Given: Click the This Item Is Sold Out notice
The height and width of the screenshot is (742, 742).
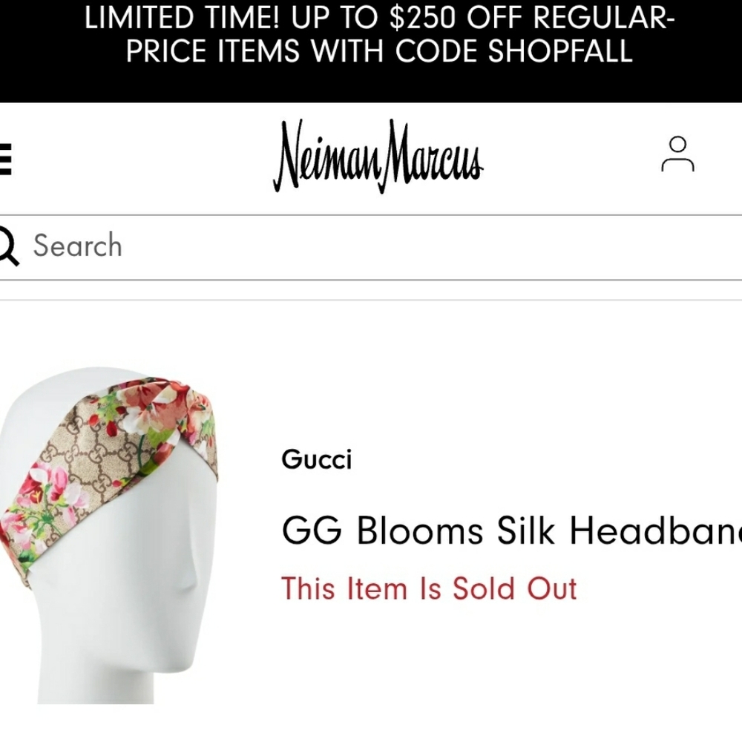Looking at the screenshot, I should pos(428,588).
